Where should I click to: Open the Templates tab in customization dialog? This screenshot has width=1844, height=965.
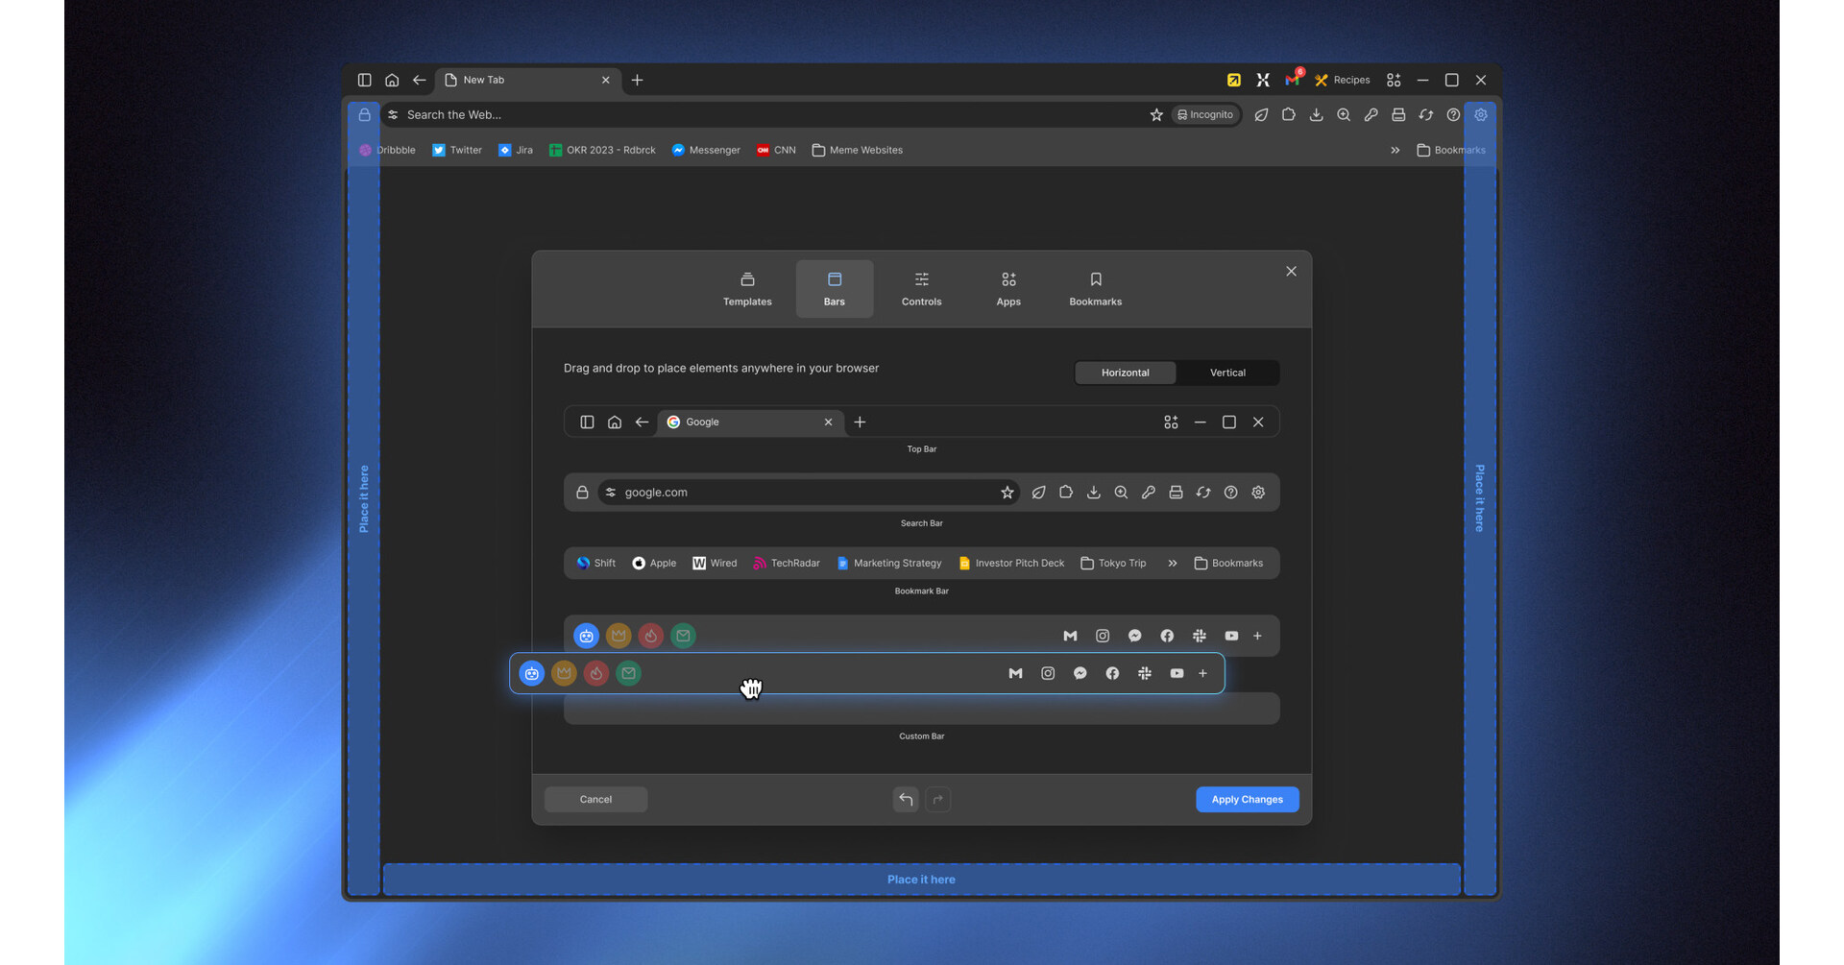point(747,288)
